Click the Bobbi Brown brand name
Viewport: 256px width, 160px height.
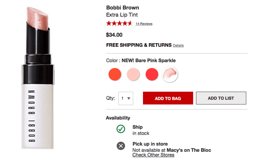pos(123,8)
